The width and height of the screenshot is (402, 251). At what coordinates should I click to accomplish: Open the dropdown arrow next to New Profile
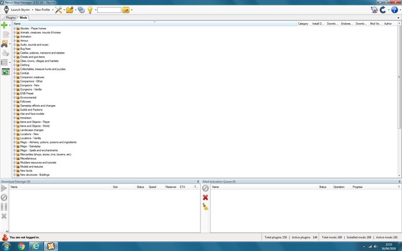(x=53, y=10)
